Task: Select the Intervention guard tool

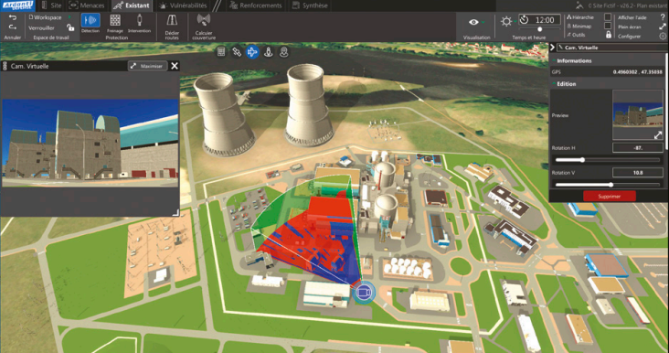Action: [139, 20]
